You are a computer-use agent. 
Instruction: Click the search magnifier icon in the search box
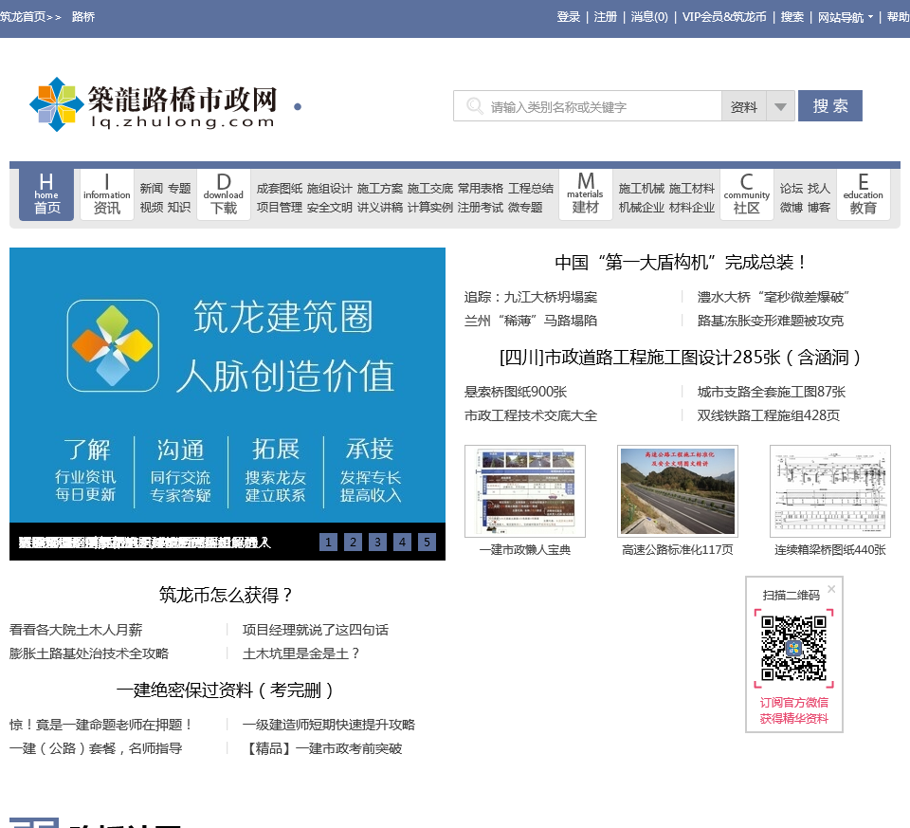pyautogui.click(x=474, y=106)
